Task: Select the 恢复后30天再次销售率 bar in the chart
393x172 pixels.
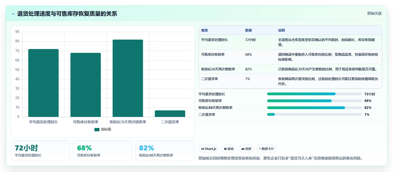Action: 128,78
